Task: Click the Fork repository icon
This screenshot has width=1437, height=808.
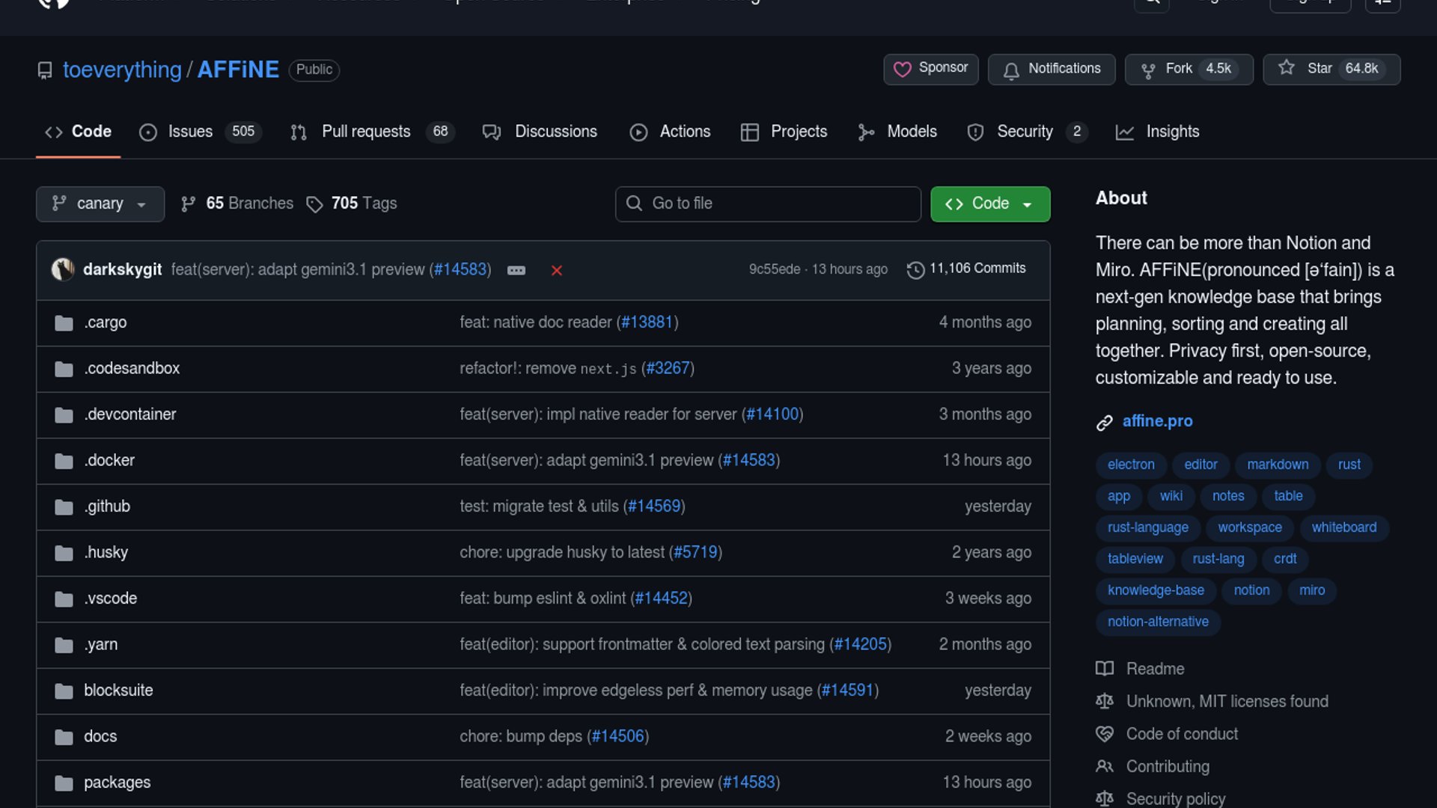Action: click(1147, 70)
